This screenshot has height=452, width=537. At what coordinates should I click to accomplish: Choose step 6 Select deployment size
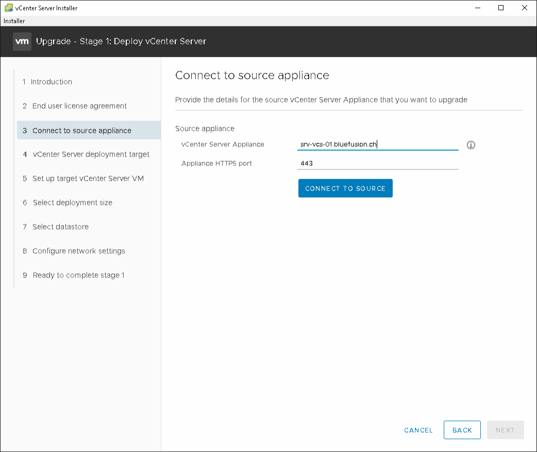coord(72,203)
